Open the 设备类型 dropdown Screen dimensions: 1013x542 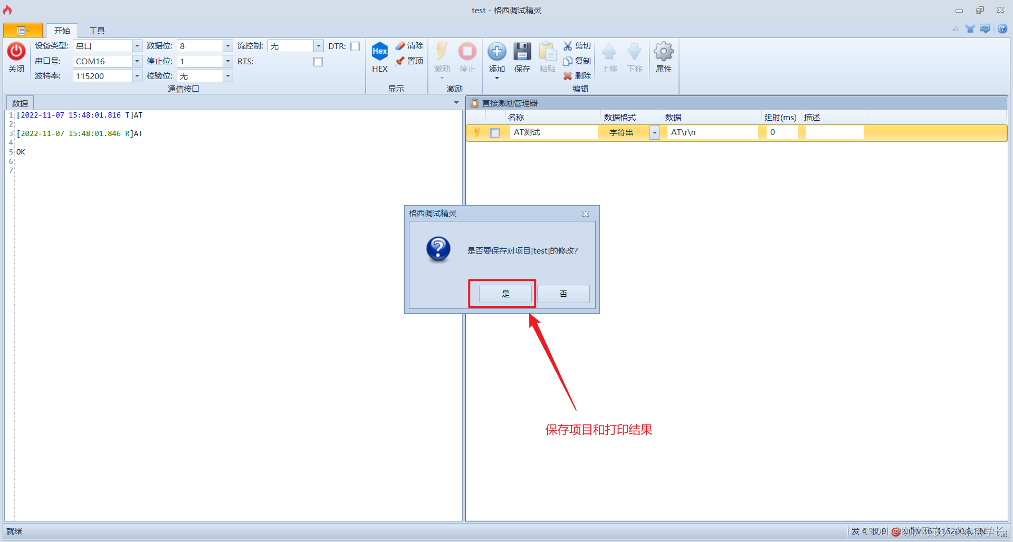(137, 46)
